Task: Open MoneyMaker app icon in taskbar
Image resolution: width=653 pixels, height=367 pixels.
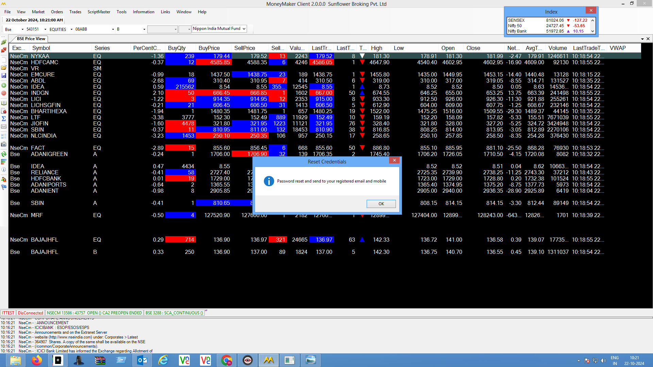Action: [269, 360]
